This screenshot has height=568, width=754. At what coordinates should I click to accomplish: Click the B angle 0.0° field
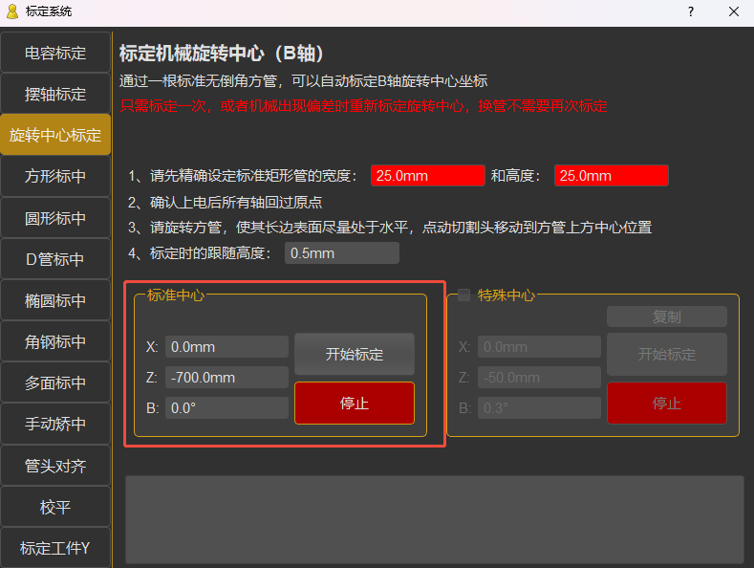226,408
